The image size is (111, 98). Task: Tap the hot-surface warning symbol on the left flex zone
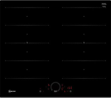(27, 42)
